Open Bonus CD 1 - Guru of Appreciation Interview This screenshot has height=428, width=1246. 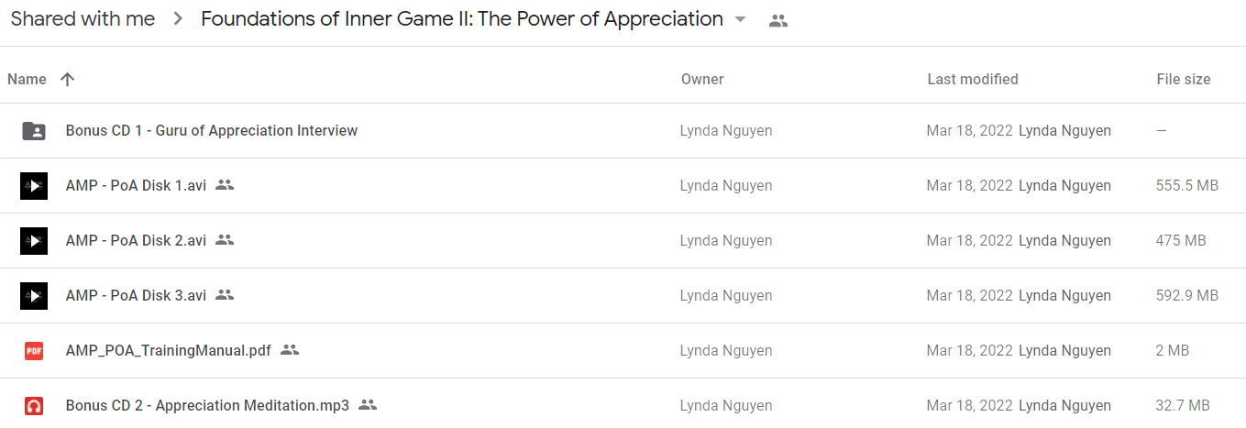click(212, 131)
